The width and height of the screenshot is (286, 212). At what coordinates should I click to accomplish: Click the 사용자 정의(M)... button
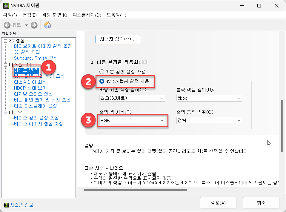(x=118, y=39)
